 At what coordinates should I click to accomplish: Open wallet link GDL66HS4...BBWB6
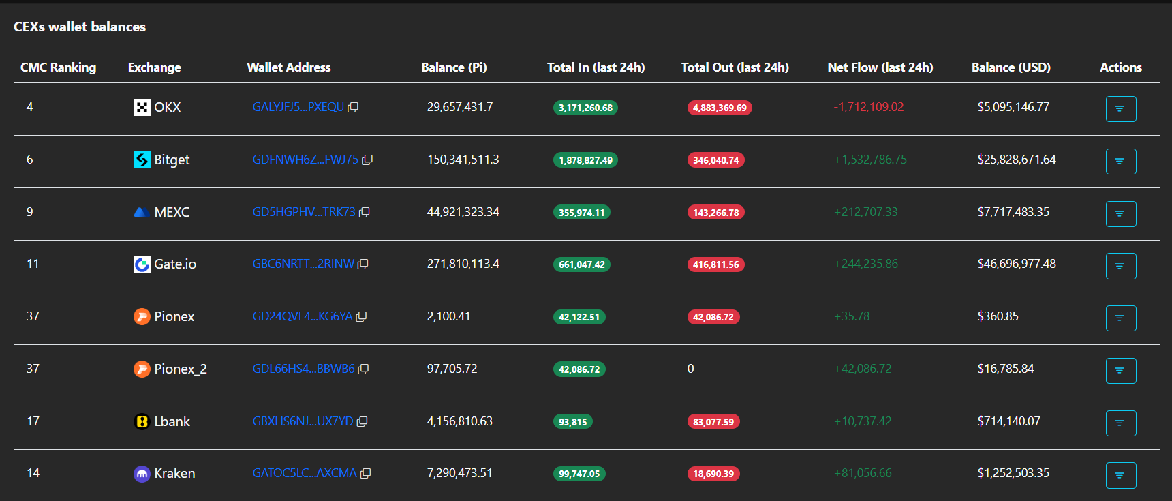click(303, 369)
